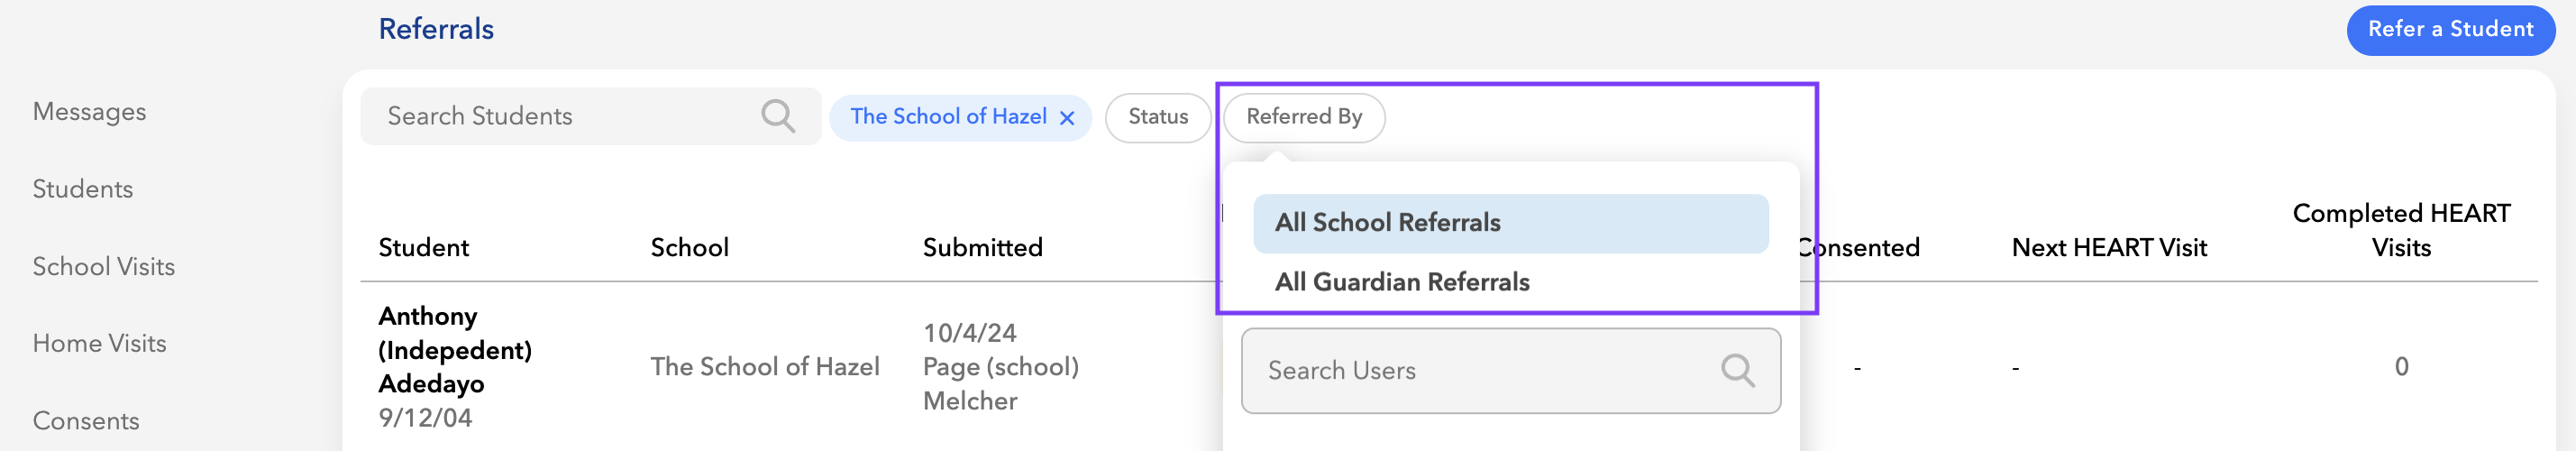2576x451 pixels.
Task: Click the Refer a Student button
Action: coord(2449,29)
